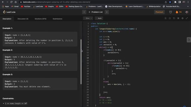Image resolution: width=191 pixels, height=107 pixels.
Task: Open Web Development bookmark
Action: pos(114,7)
